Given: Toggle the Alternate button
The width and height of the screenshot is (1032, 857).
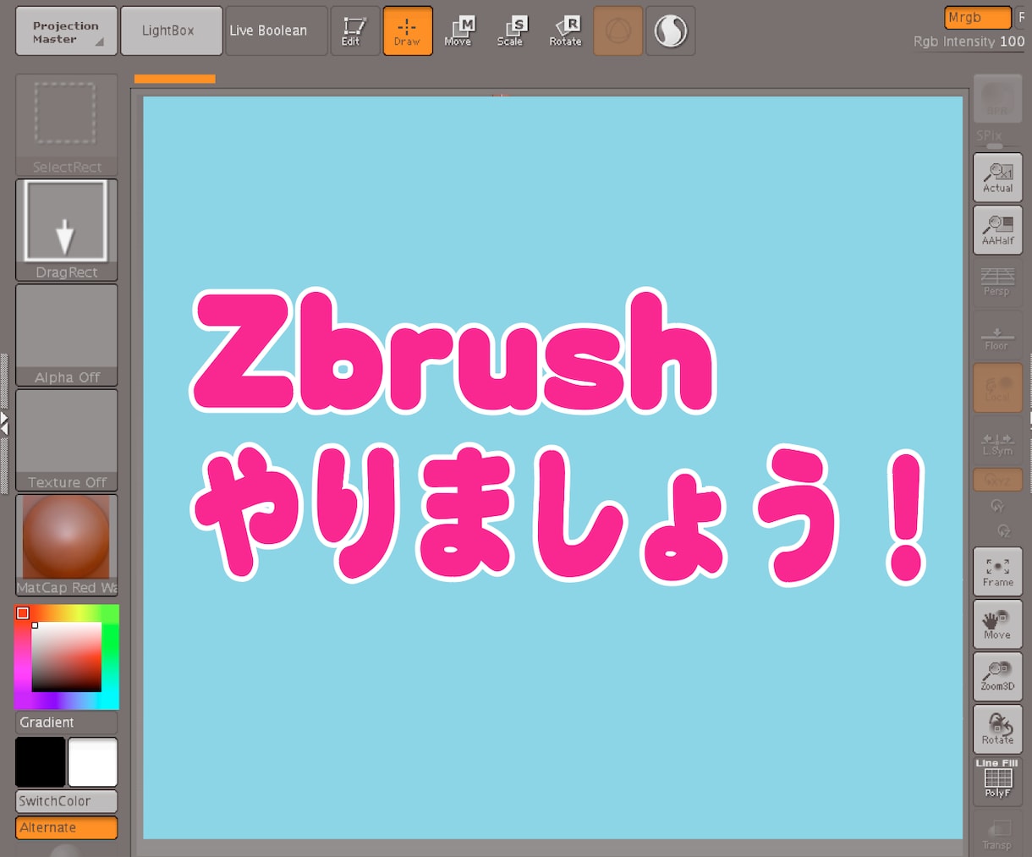Looking at the screenshot, I should [67, 827].
